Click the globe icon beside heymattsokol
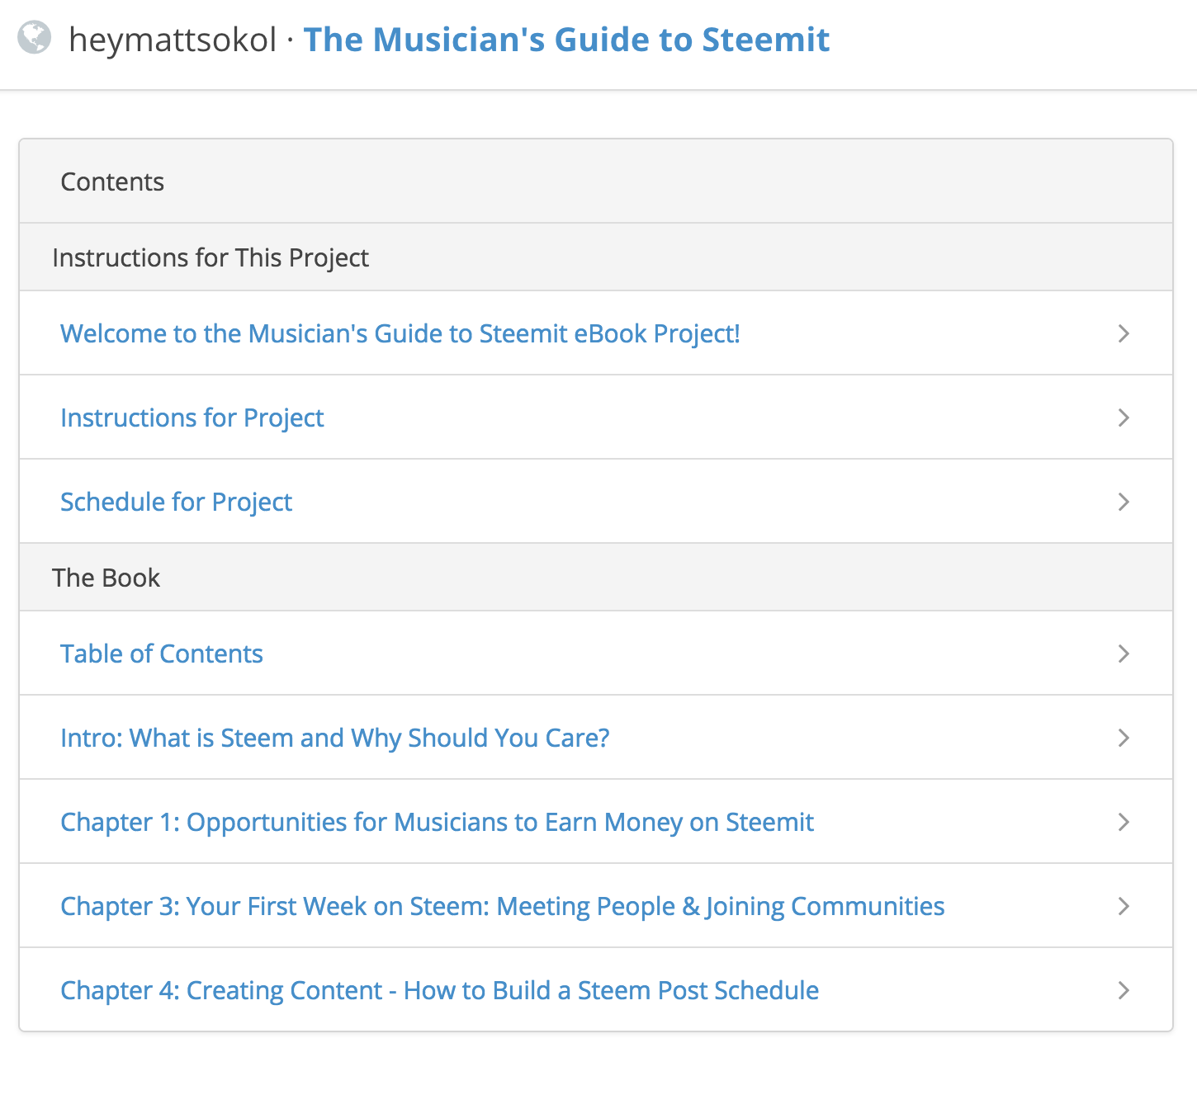Viewport: 1197px width, 1109px height. point(35,38)
